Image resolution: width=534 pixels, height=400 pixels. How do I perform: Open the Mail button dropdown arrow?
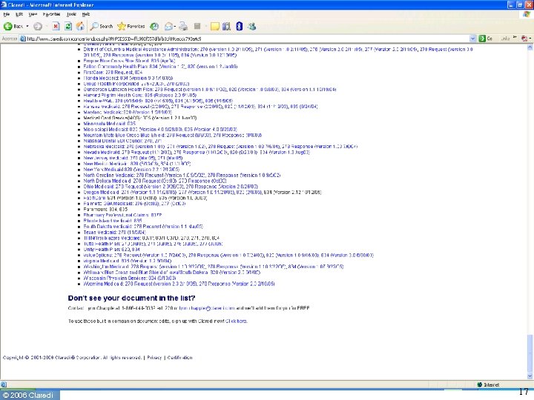click(x=174, y=26)
